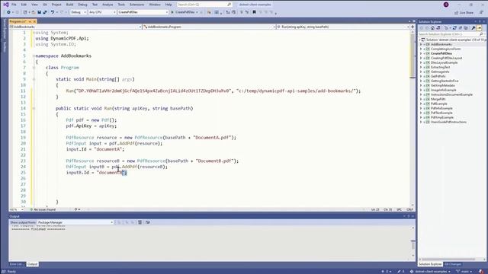The width and height of the screenshot is (488, 274).
Task: Open the File menu
Action: pos(14,5)
